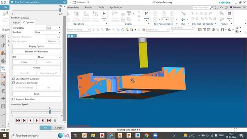Click the fullscreen toggle icon in ribbon bar

coord(217,7)
